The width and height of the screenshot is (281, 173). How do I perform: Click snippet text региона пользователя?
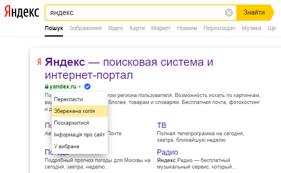click(x=145, y=95)
